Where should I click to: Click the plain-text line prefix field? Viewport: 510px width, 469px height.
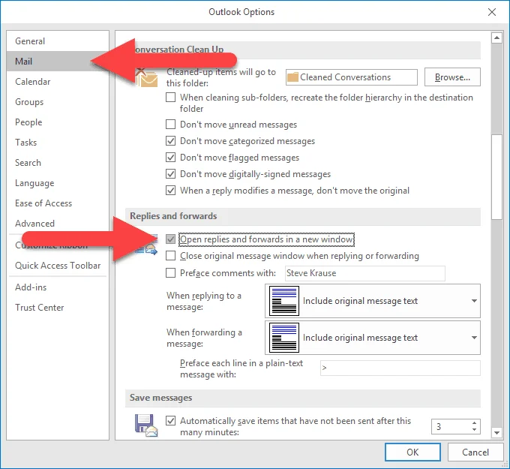pyautogui.click(x=400, y=368)
